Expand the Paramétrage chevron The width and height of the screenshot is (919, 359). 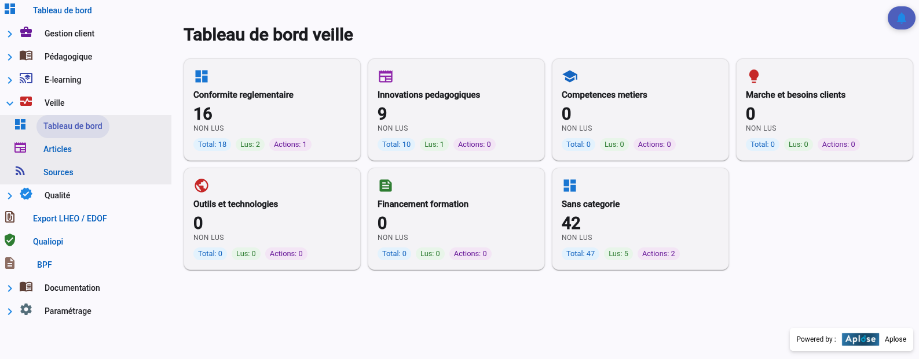click(x=10, y=312)
